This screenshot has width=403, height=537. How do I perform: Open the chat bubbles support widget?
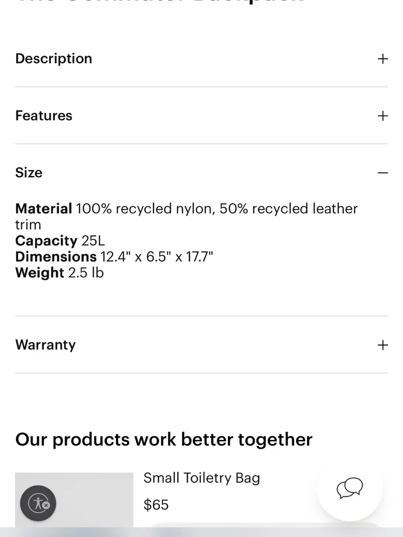pos(349,488)
